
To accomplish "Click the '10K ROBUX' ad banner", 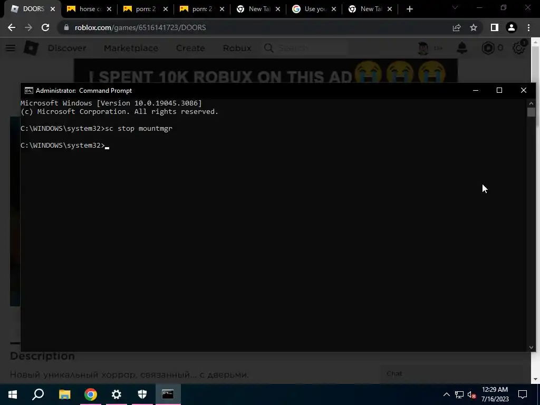I will [266, 71].
